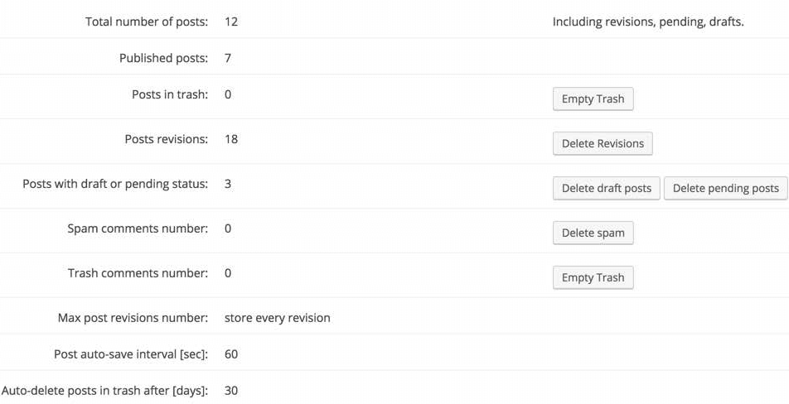This screenshot has width=789, height=404.
Task: Click the total posts value 12
Action: tap(231, 22)
